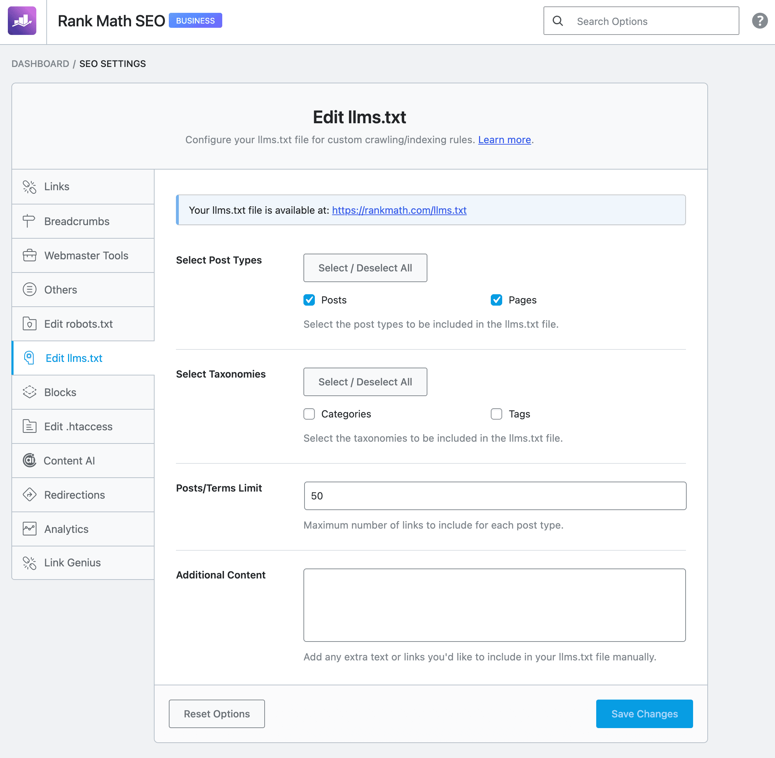Go to the Redirections tab
Viewport: 775px width, 758px height.
(x=83, y=495)
